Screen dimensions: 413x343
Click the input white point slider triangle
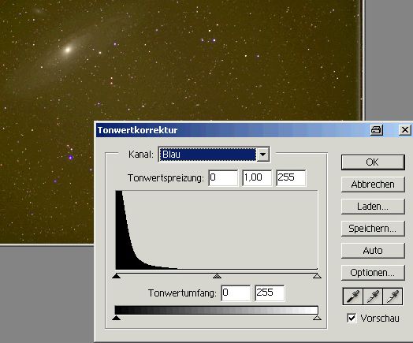point(317,276)
